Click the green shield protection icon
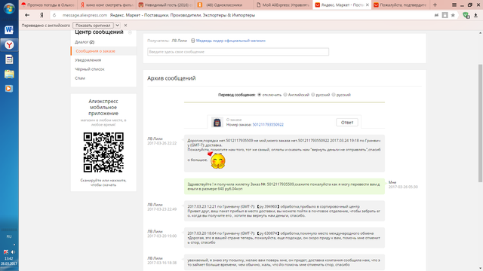 click(466, 15)
